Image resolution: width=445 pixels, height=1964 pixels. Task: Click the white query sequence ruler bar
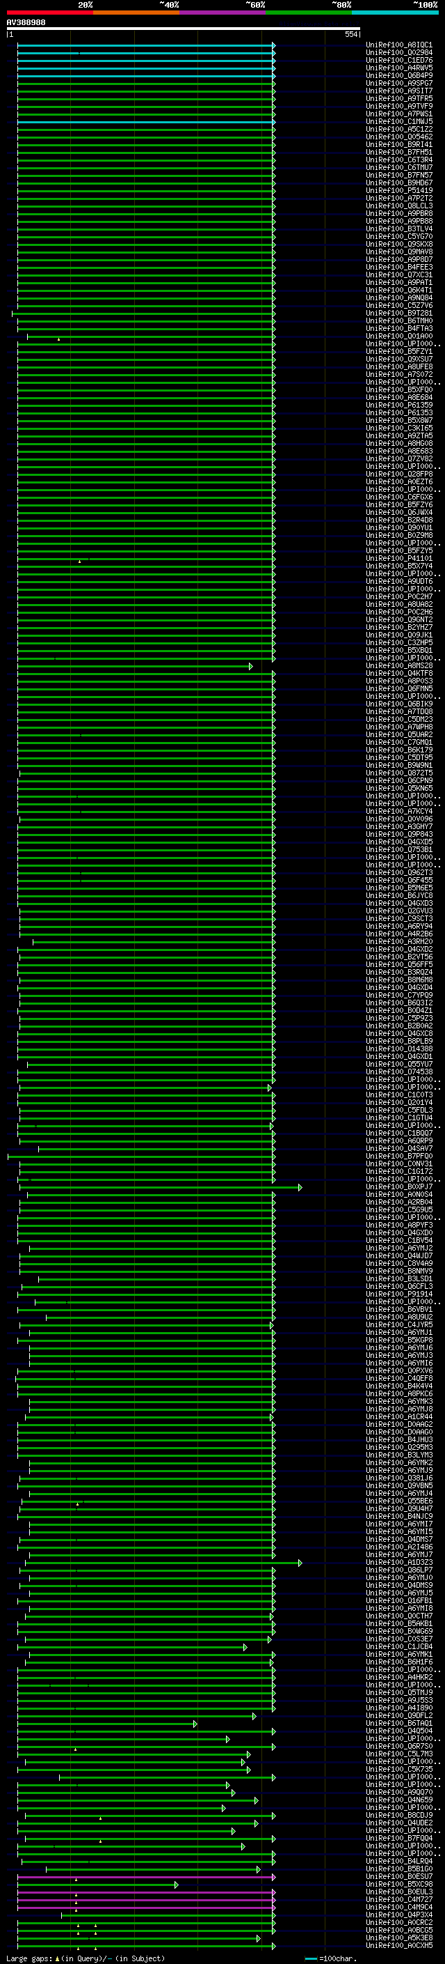(184, 29)
